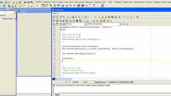Select the PopupMenu component in palette
171x96 pixels.
pos(51,6)
